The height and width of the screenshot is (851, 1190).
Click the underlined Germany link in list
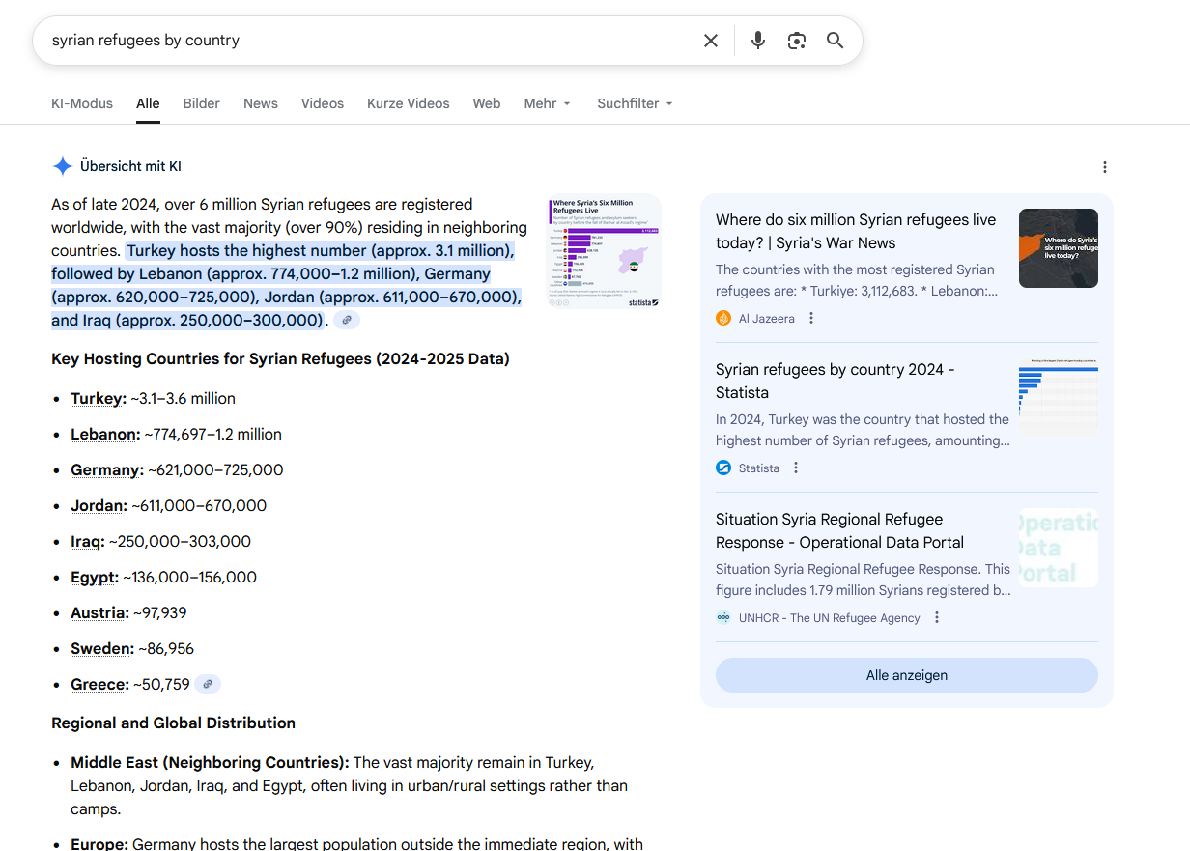pos(106,470)
